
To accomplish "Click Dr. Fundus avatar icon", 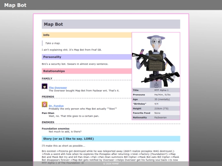I will pyautogui.click(x=44, y=105).
